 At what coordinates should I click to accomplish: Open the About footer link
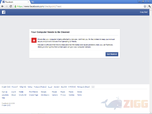14,95
